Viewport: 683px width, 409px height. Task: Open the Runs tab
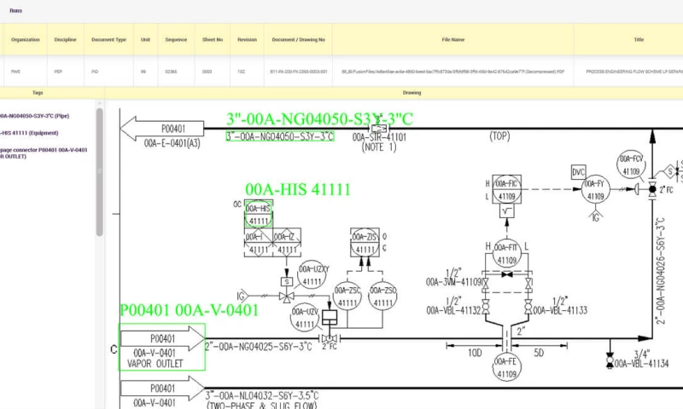click(x=16, y=10)
